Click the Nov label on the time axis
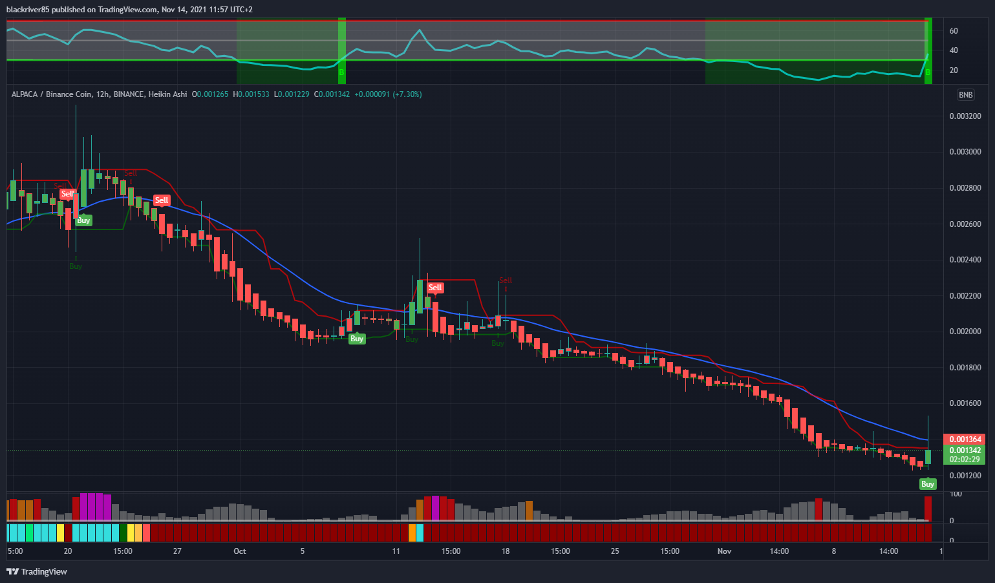This screenshot has width=995, height=583. 724,551
